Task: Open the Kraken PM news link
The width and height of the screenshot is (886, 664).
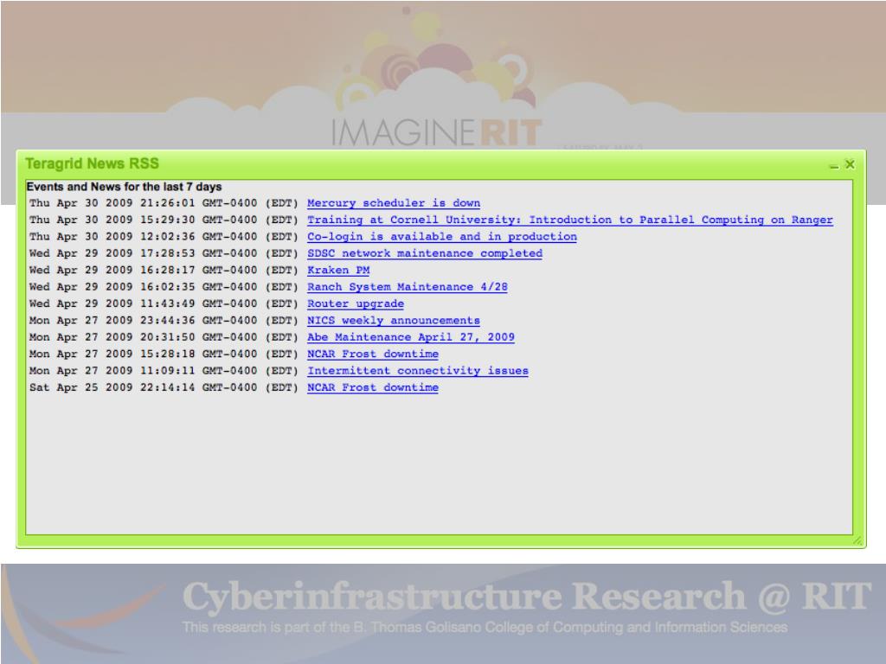Action: pyautogui.click(x=338, y=271)
